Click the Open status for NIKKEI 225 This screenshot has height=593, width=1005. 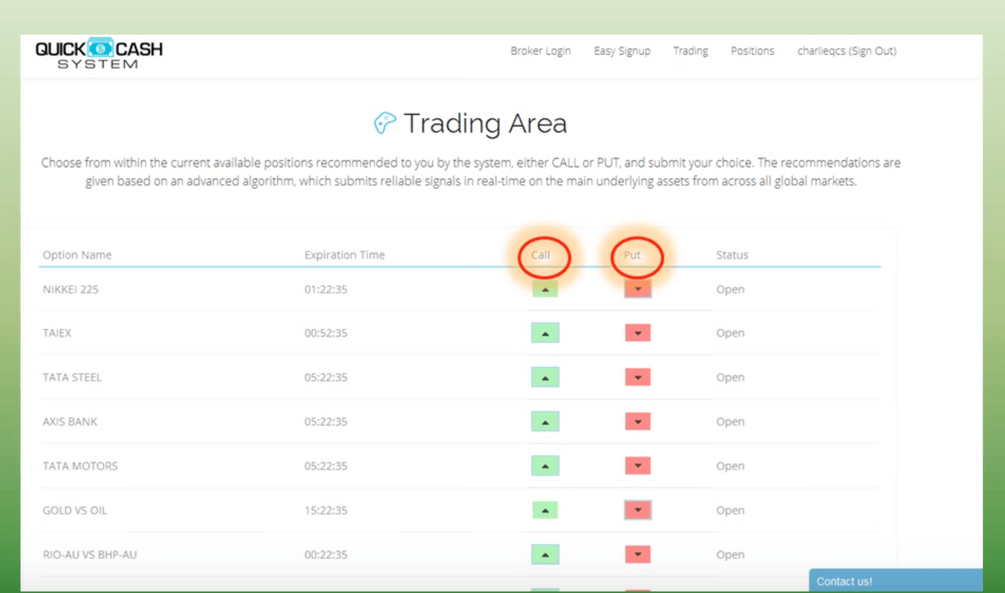730,289
